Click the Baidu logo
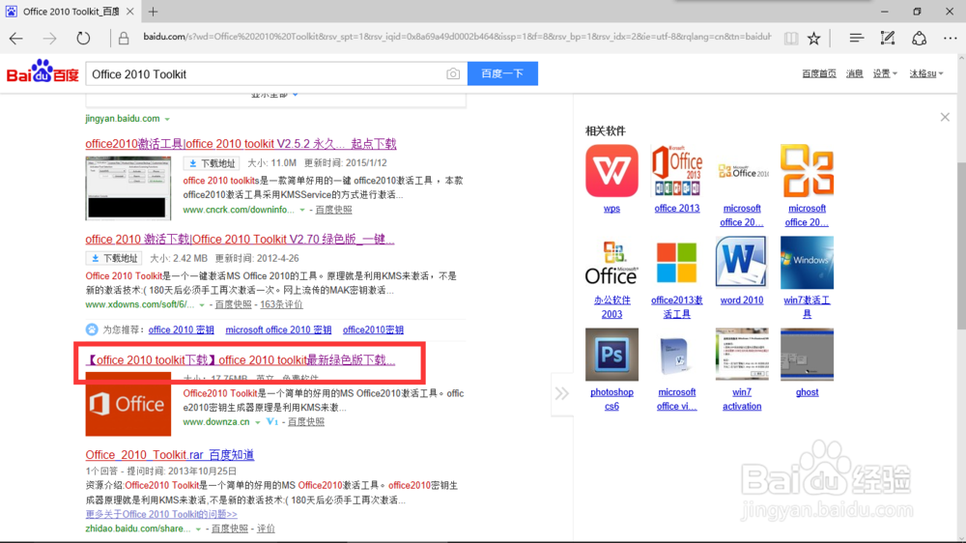The image size is (966, 543). point(43,72)
